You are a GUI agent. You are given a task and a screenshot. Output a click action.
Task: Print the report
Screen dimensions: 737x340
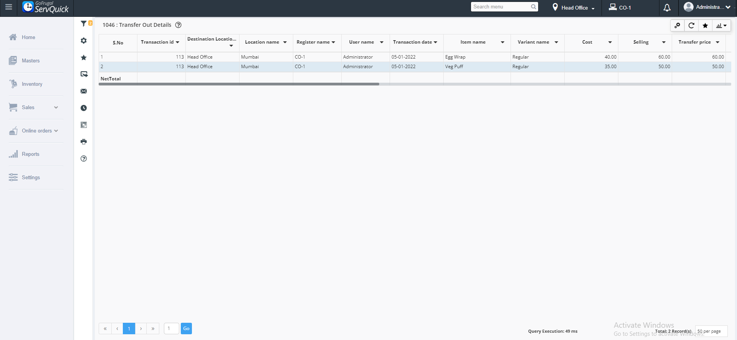point(84,142)
